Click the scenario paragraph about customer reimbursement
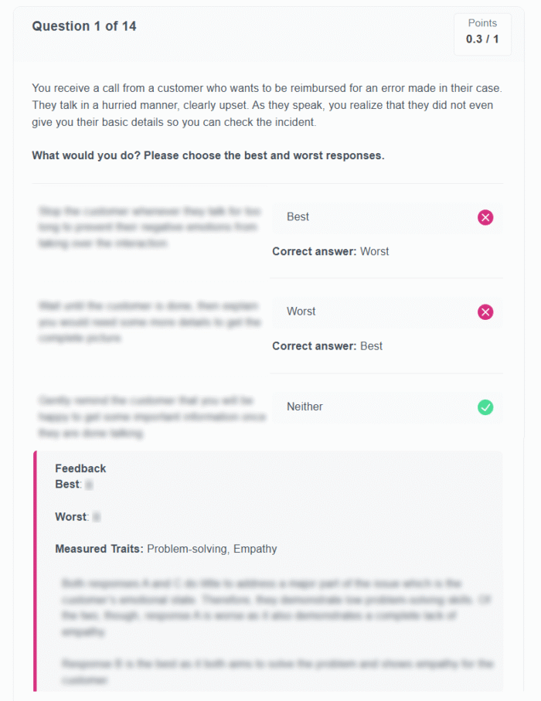 (267, 105)
